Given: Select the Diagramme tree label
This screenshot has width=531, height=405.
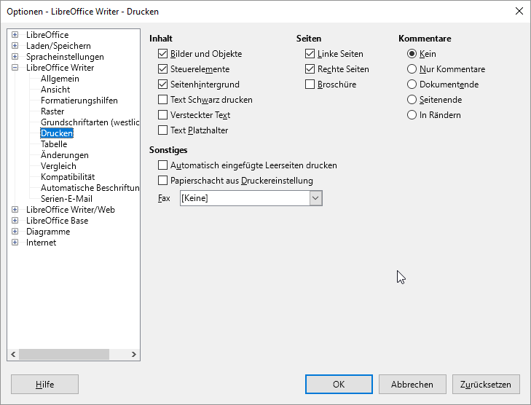Looking at the screenshot, I should point(48,232).
